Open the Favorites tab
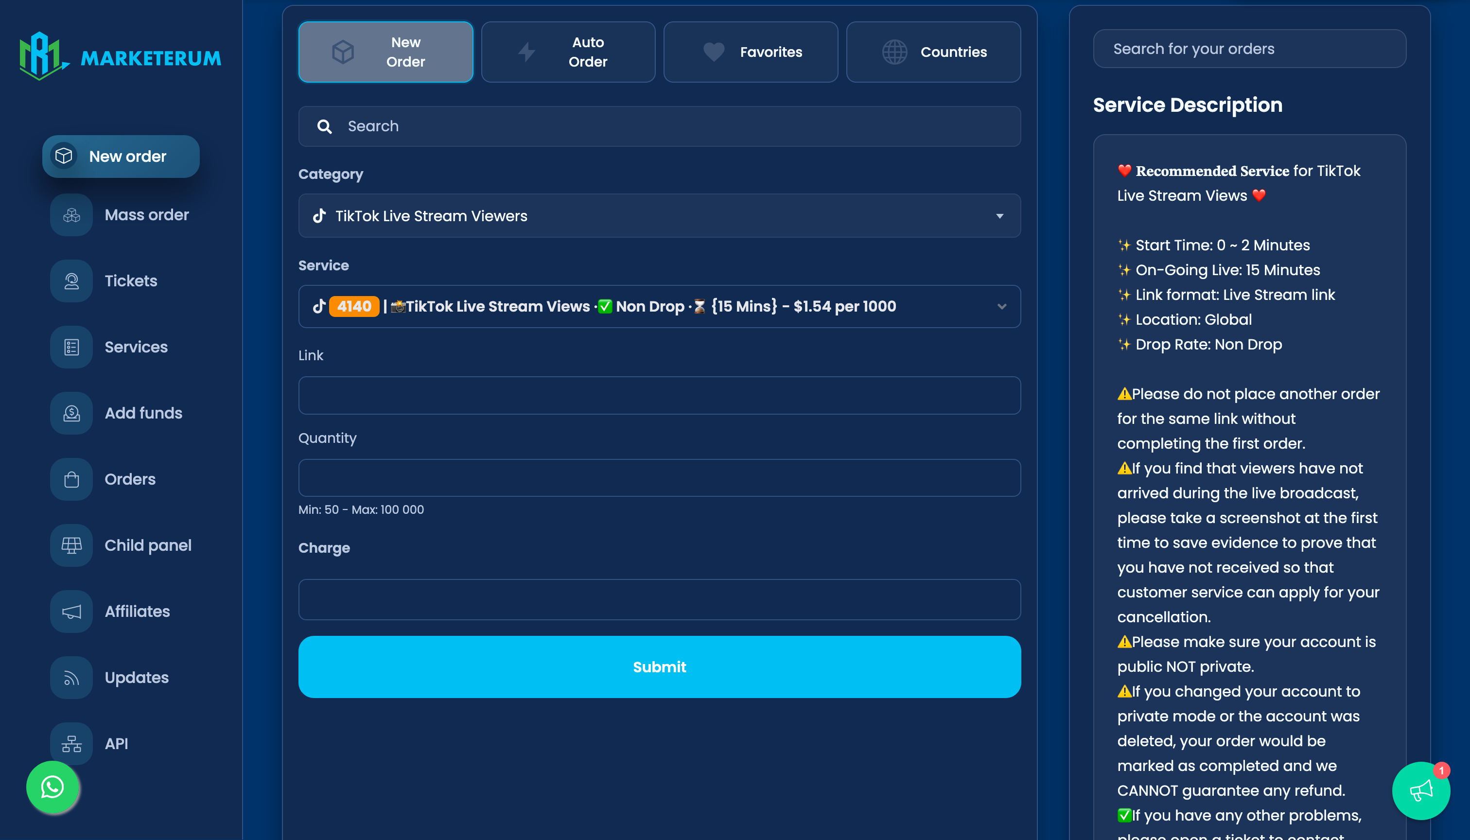The image size is (1470, 840). [x=750, y=52]
